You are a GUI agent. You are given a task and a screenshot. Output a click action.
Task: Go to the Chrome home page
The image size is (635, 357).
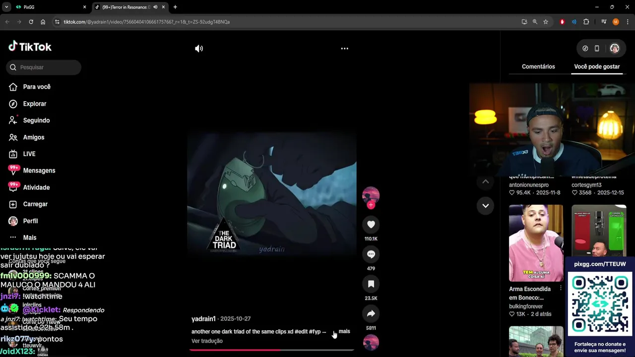(x=43, y=22)
